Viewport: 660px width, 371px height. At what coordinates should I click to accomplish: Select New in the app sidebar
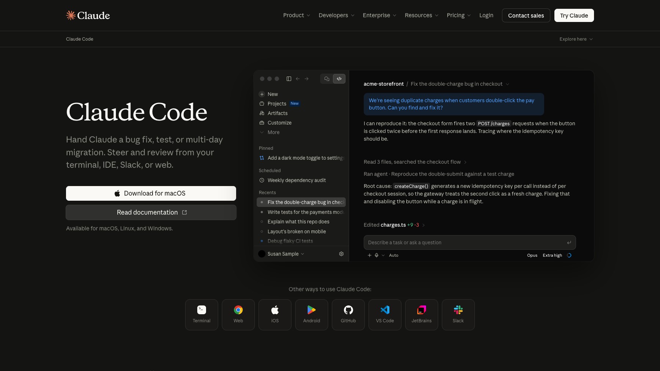click(x=268, y=94)
